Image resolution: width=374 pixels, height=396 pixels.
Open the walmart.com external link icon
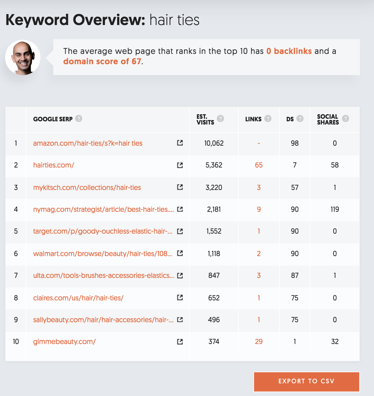click(180, 253)
